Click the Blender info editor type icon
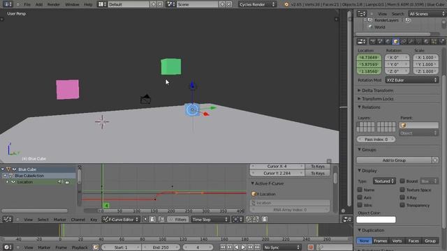 coord(8,4)
